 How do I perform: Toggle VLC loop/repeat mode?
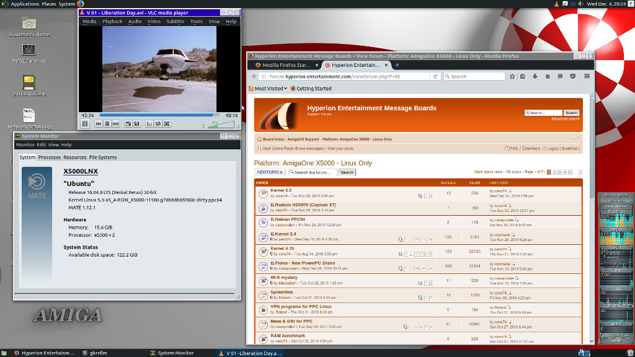(158, 124)
